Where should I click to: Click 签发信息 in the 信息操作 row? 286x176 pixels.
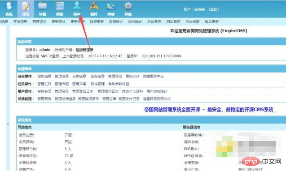point(97,77)
